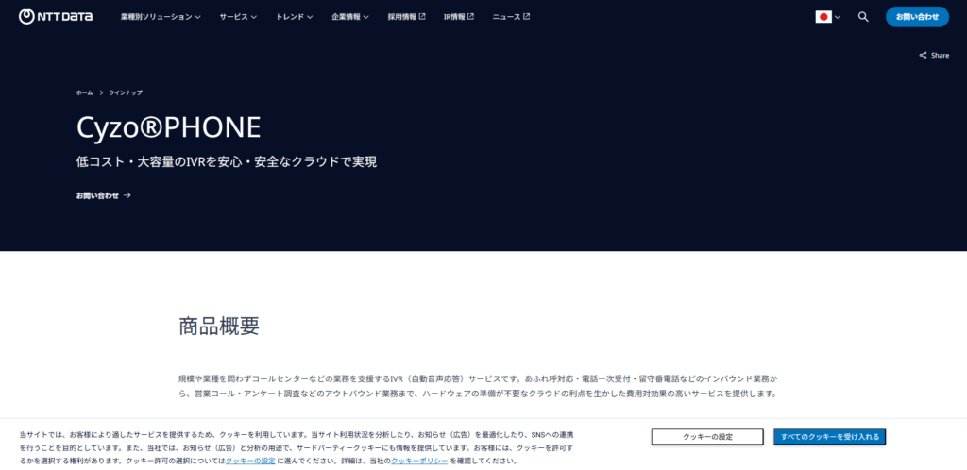This screenshot has height=470, width=967.
Task: Click the external link icon beside IR情報
Action: pos(471,17)
